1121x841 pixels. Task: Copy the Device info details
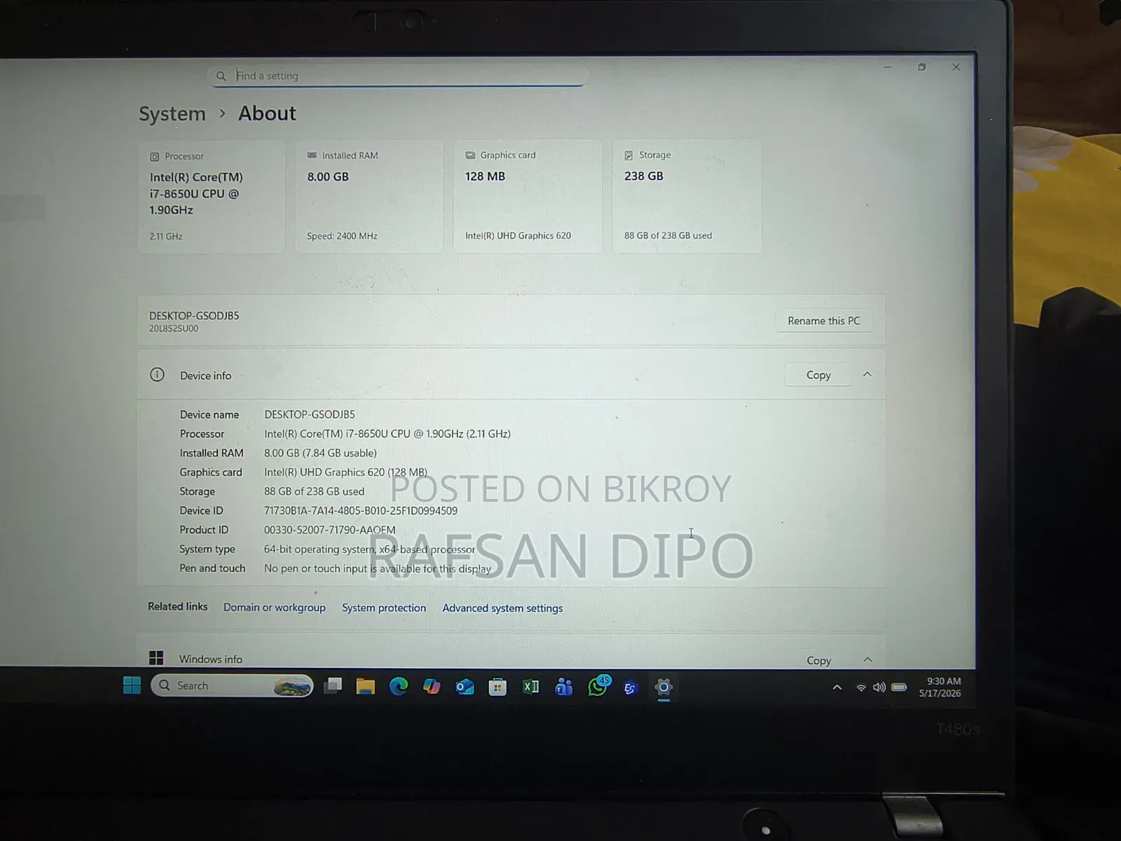(x=818, y=375)
